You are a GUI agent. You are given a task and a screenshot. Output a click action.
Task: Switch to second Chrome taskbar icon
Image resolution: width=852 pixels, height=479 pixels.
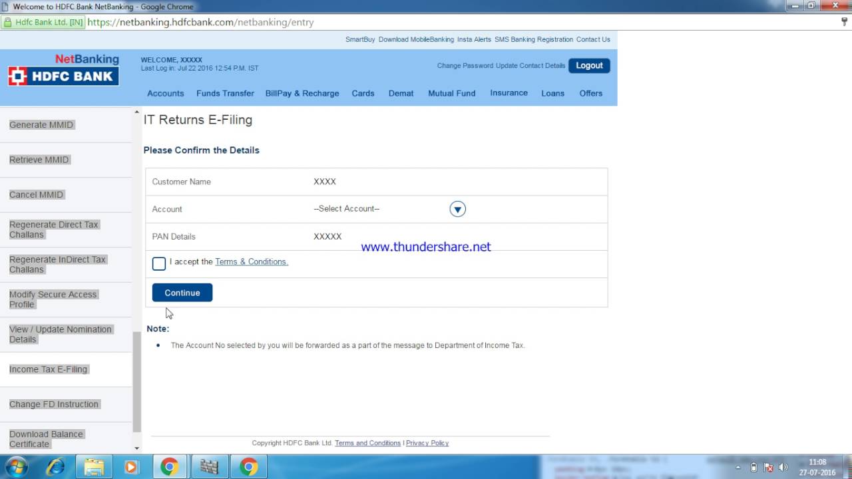click(249, 467)
